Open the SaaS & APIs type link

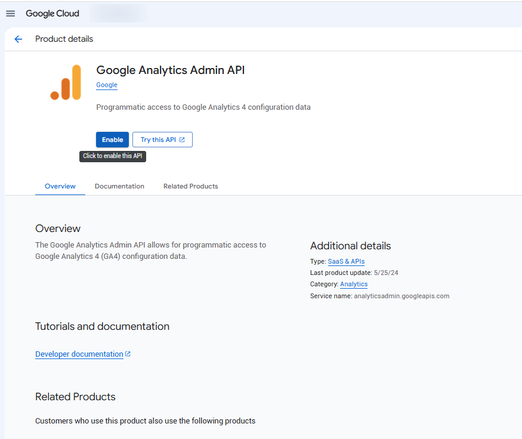pos(346,262)
